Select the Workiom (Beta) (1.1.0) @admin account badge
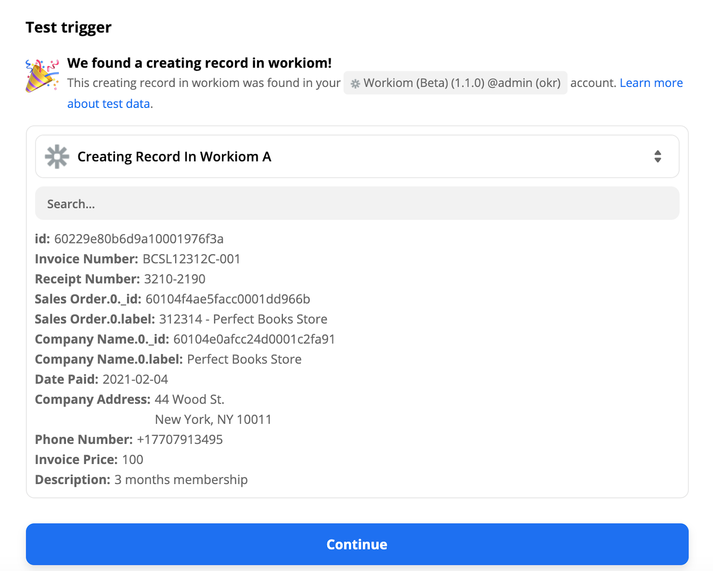 (455, 83)
